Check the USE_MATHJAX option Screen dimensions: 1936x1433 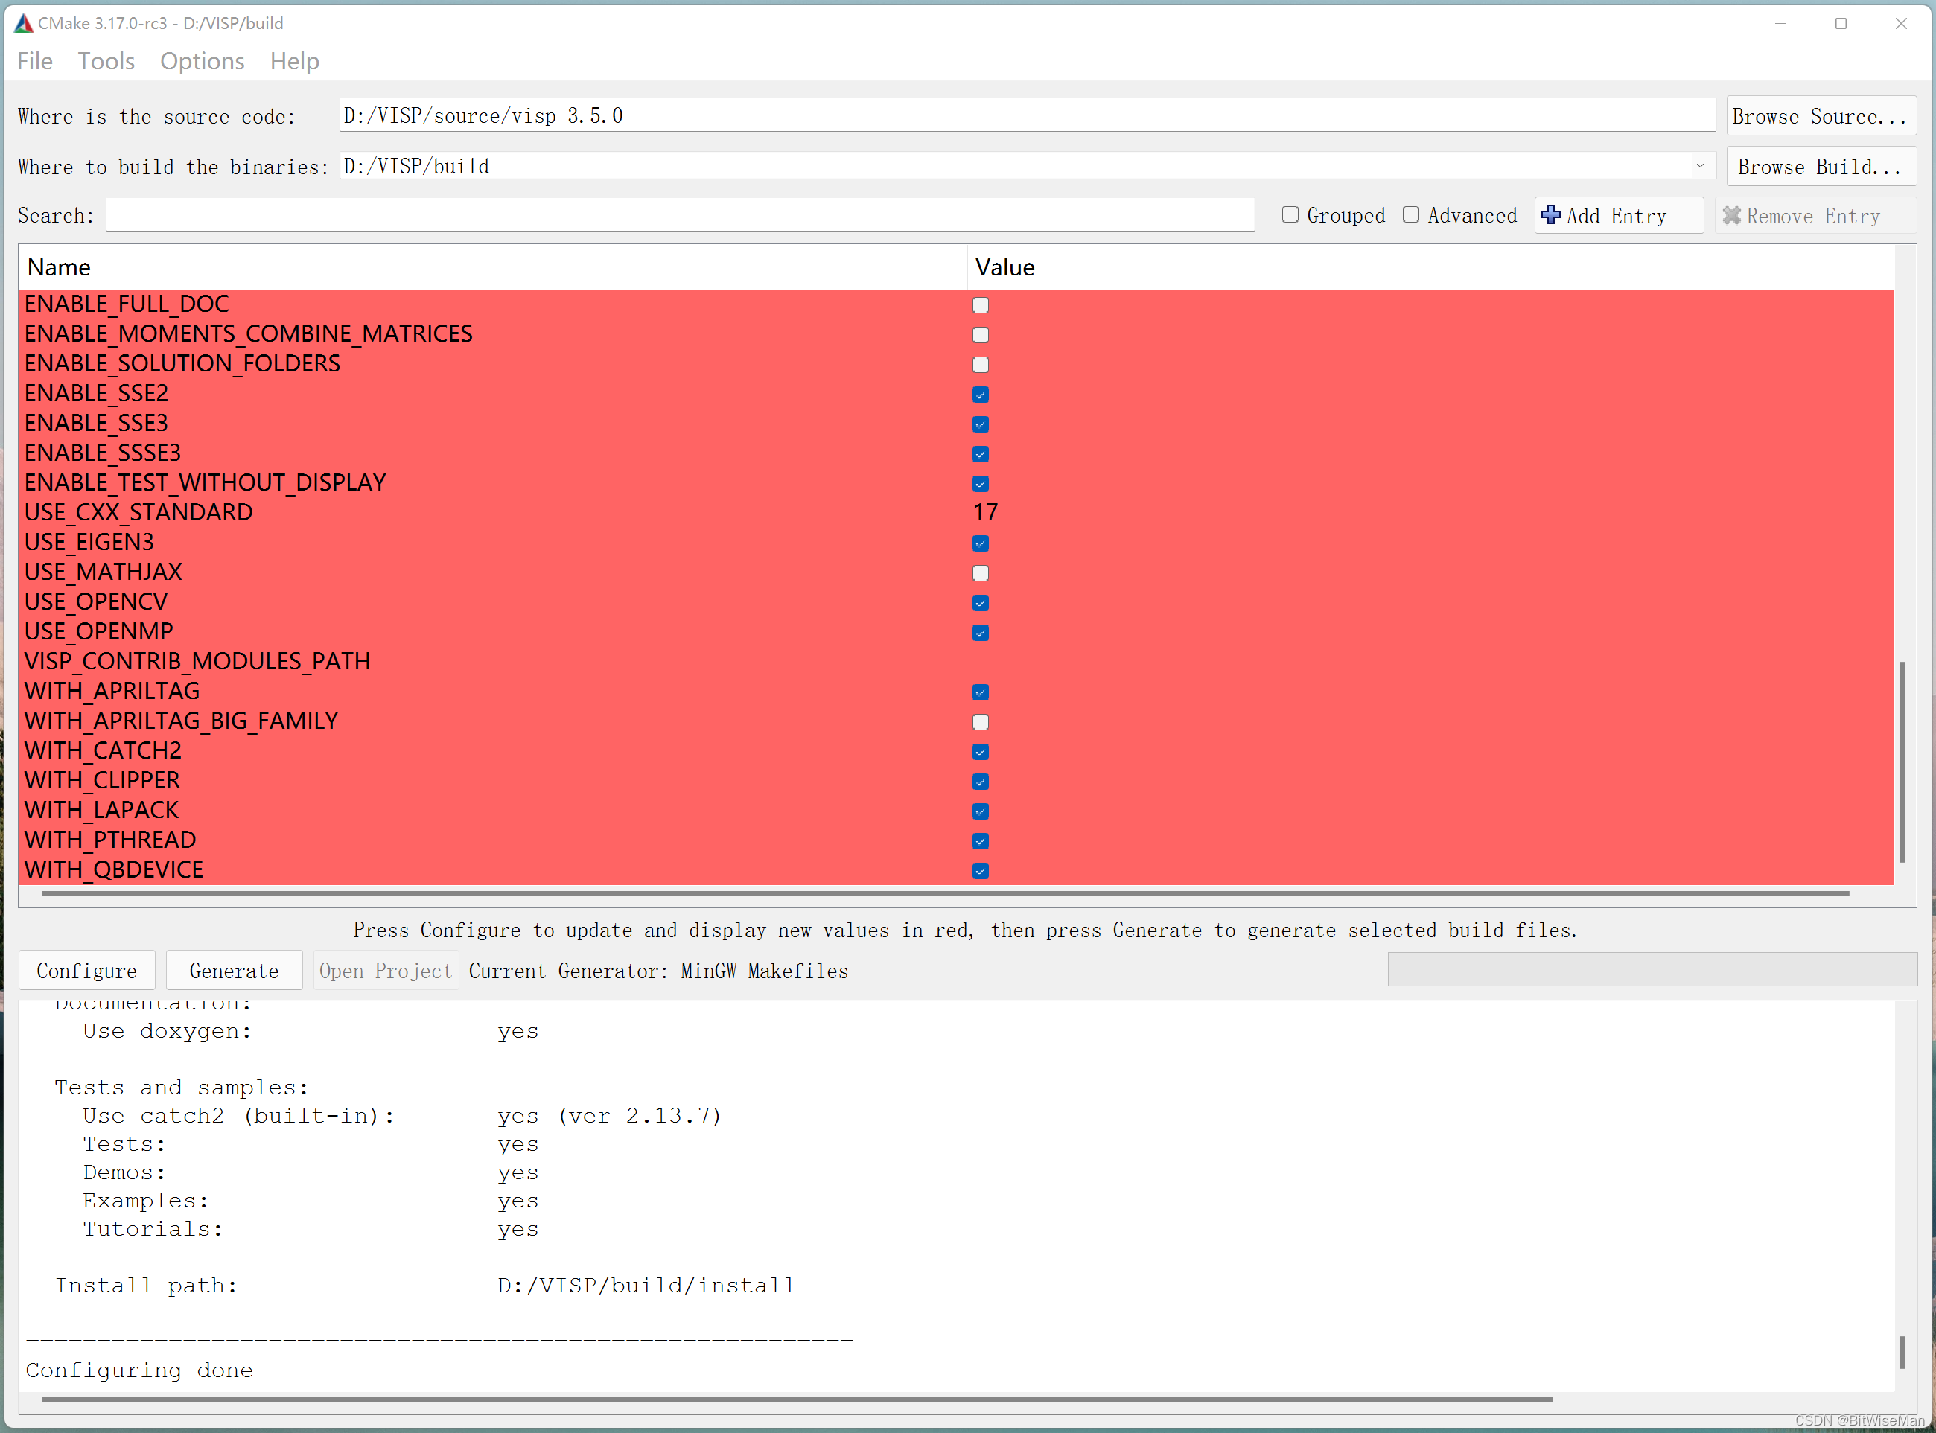(x=981, y=573)
